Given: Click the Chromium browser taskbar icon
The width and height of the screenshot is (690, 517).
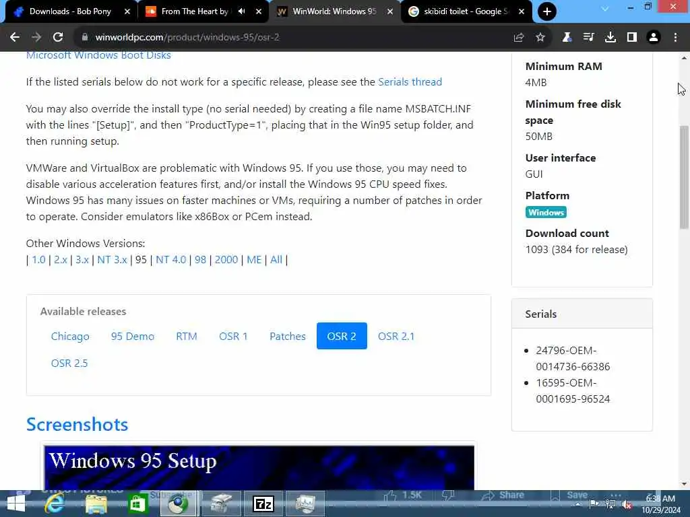Looking at the screenshot, I should 178,504.
